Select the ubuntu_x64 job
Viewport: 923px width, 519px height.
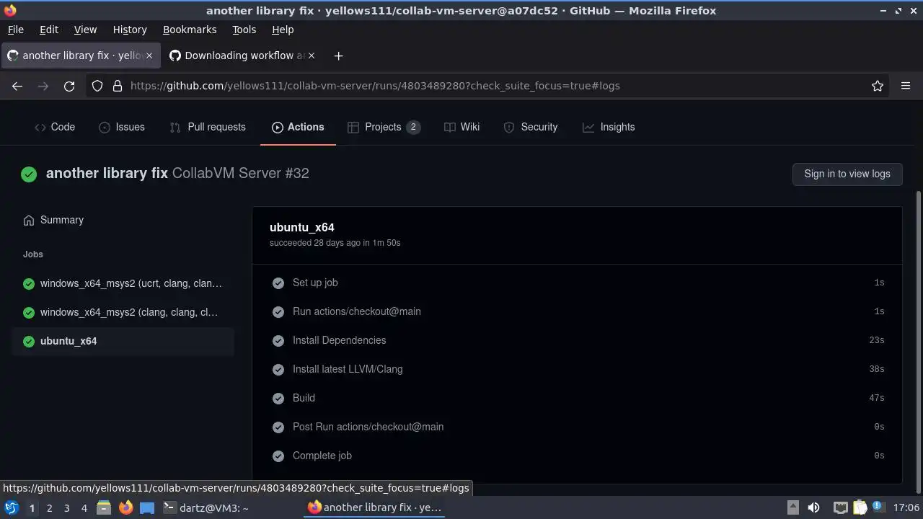point(123,341)
